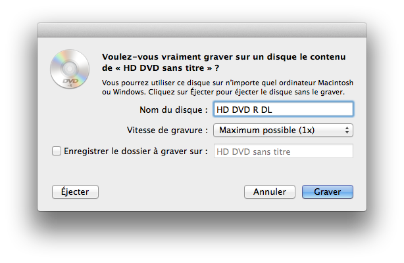Image resolution: width=404 pixels, height=263 pixels.
Task: Click the Éjecter button
Action: [75, 192]
